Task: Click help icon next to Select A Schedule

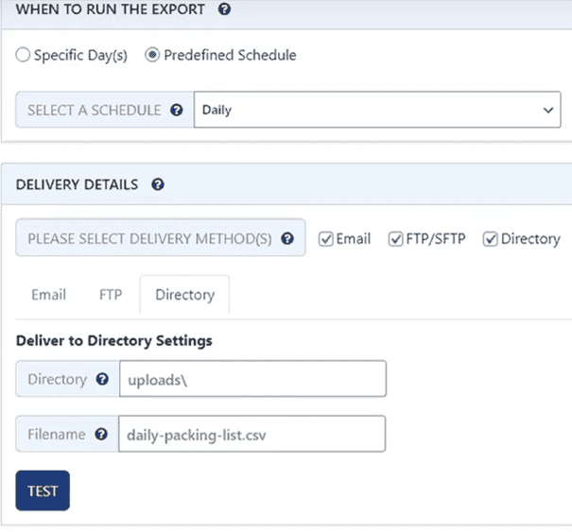Action: 177,110
